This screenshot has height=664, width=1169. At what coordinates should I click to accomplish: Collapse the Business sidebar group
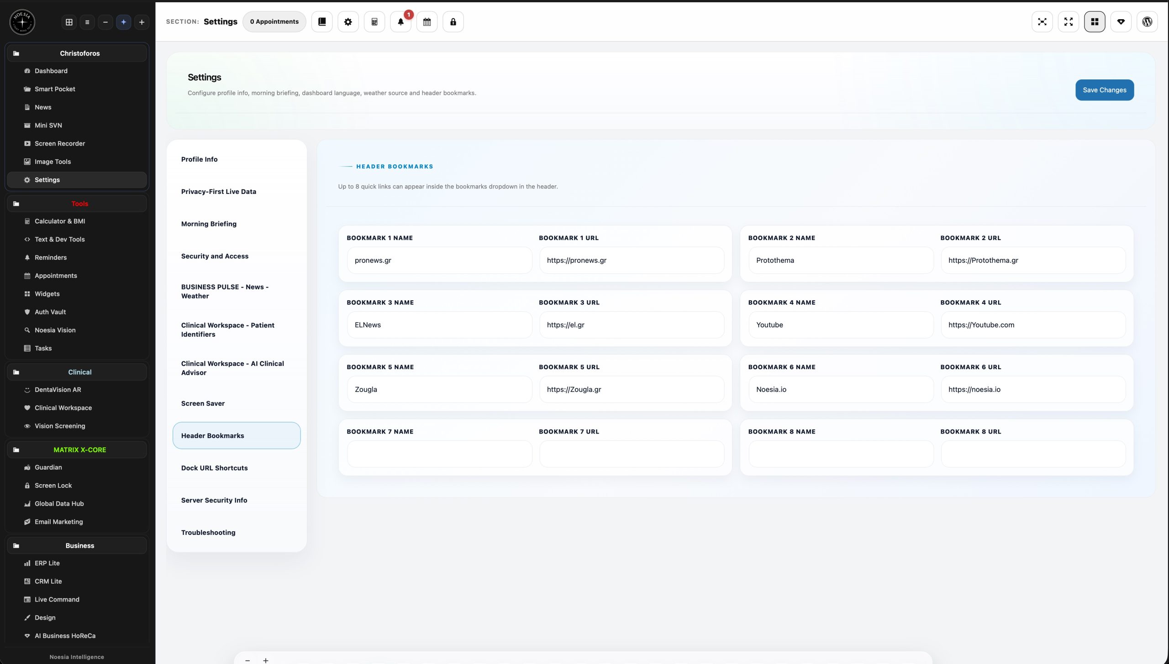pos(77,545)
